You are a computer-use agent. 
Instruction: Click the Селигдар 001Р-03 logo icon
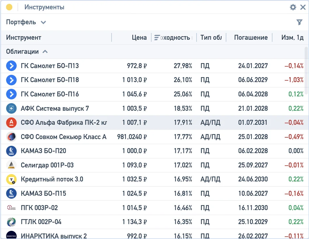click(11, 165)
